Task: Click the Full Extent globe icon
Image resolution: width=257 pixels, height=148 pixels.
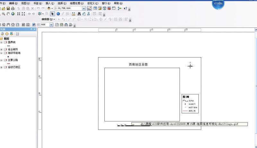Action: pos(13,14)
